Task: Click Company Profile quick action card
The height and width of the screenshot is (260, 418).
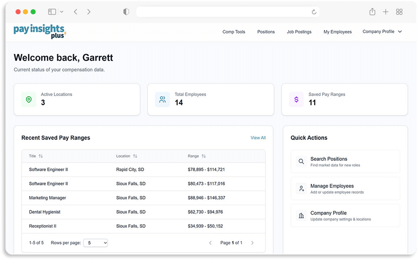Action: 345,216
